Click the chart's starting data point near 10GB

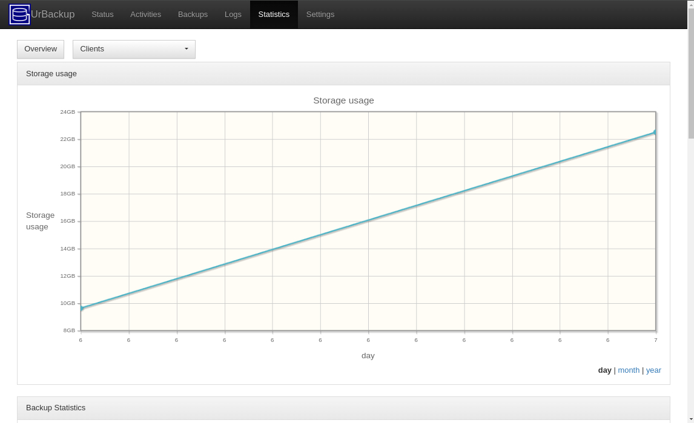click(x=81, y=309)
